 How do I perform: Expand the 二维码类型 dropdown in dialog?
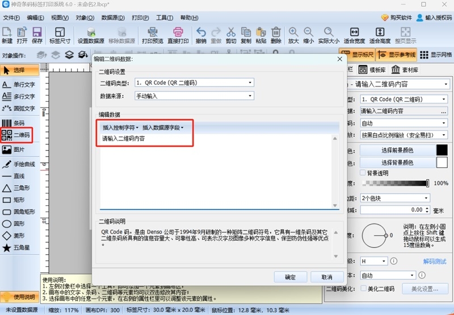[194, 82]
